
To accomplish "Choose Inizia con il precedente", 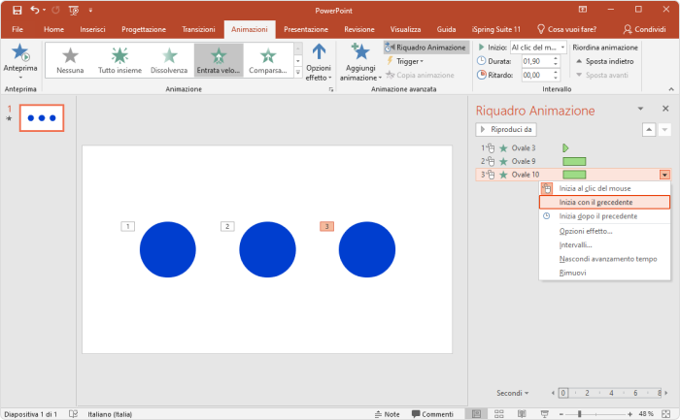I will point(604,202).
